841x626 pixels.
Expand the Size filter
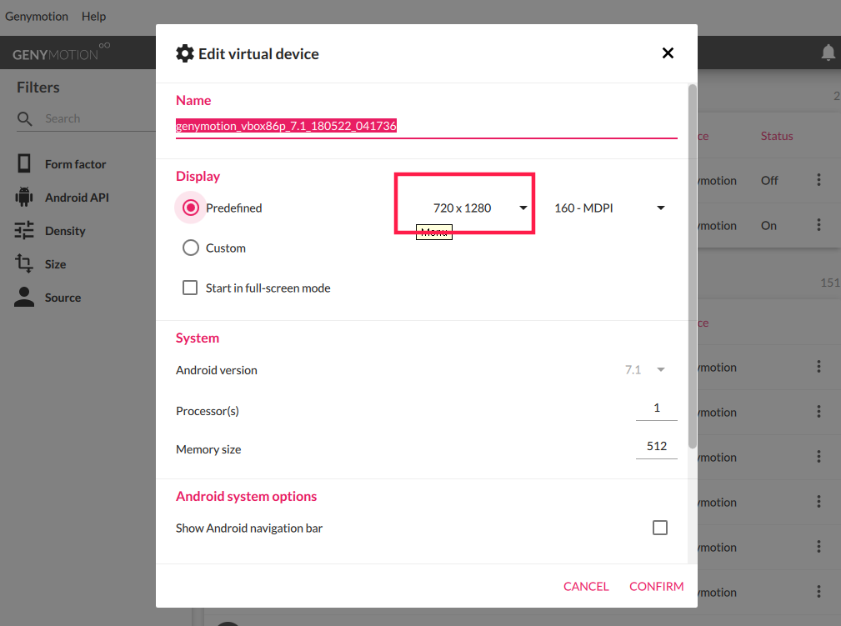click(55, 264)
